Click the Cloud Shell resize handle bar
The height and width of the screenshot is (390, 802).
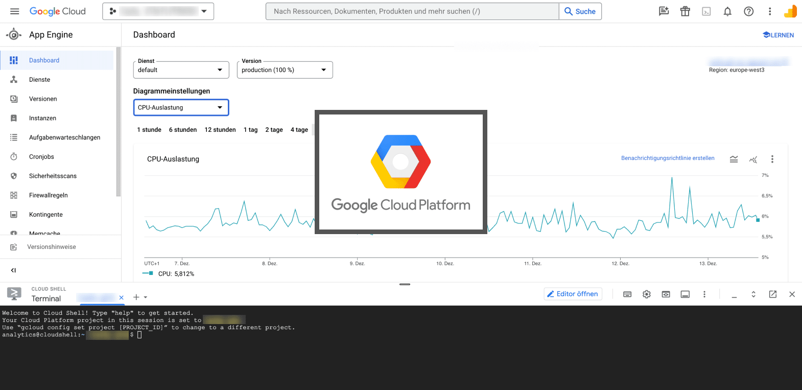point(405,284)
